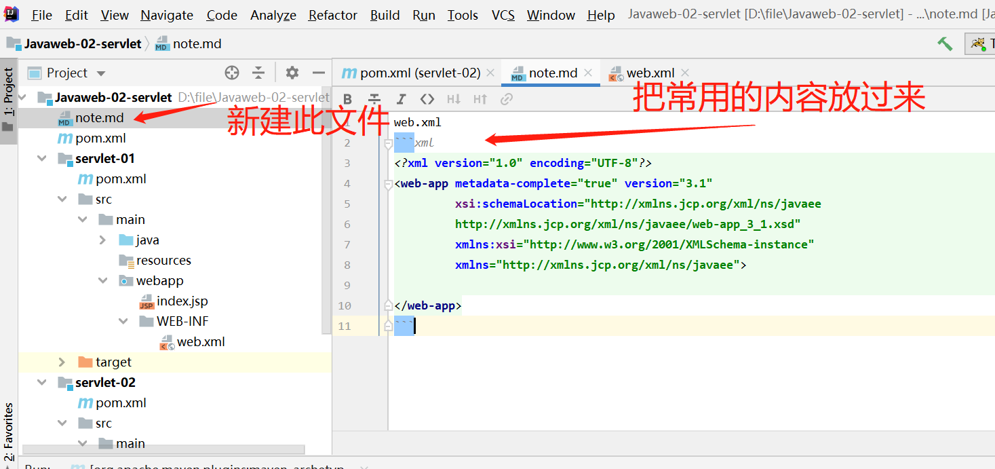This screenshot has height=469, width=995.
Task: Collapse the Javaweb-02-servlet root node
Action: click(22, 97)
